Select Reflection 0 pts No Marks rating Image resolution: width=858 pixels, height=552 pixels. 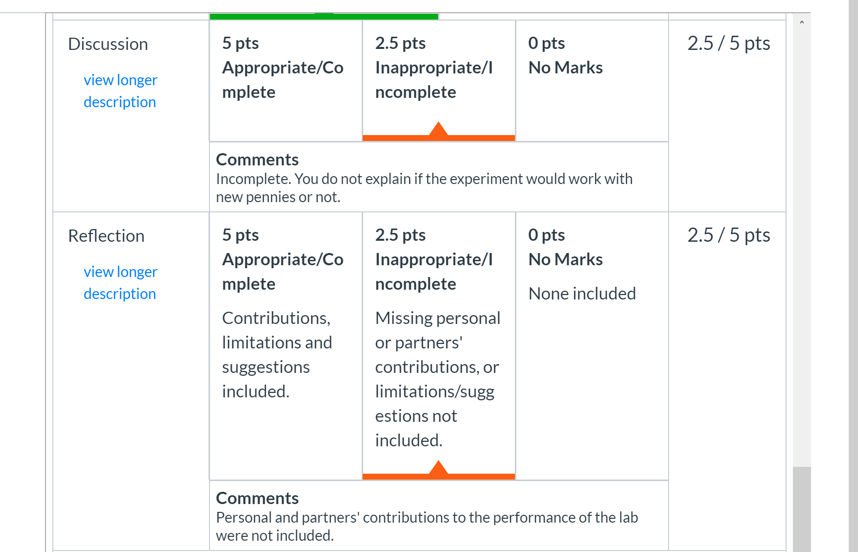coord(592,346)
